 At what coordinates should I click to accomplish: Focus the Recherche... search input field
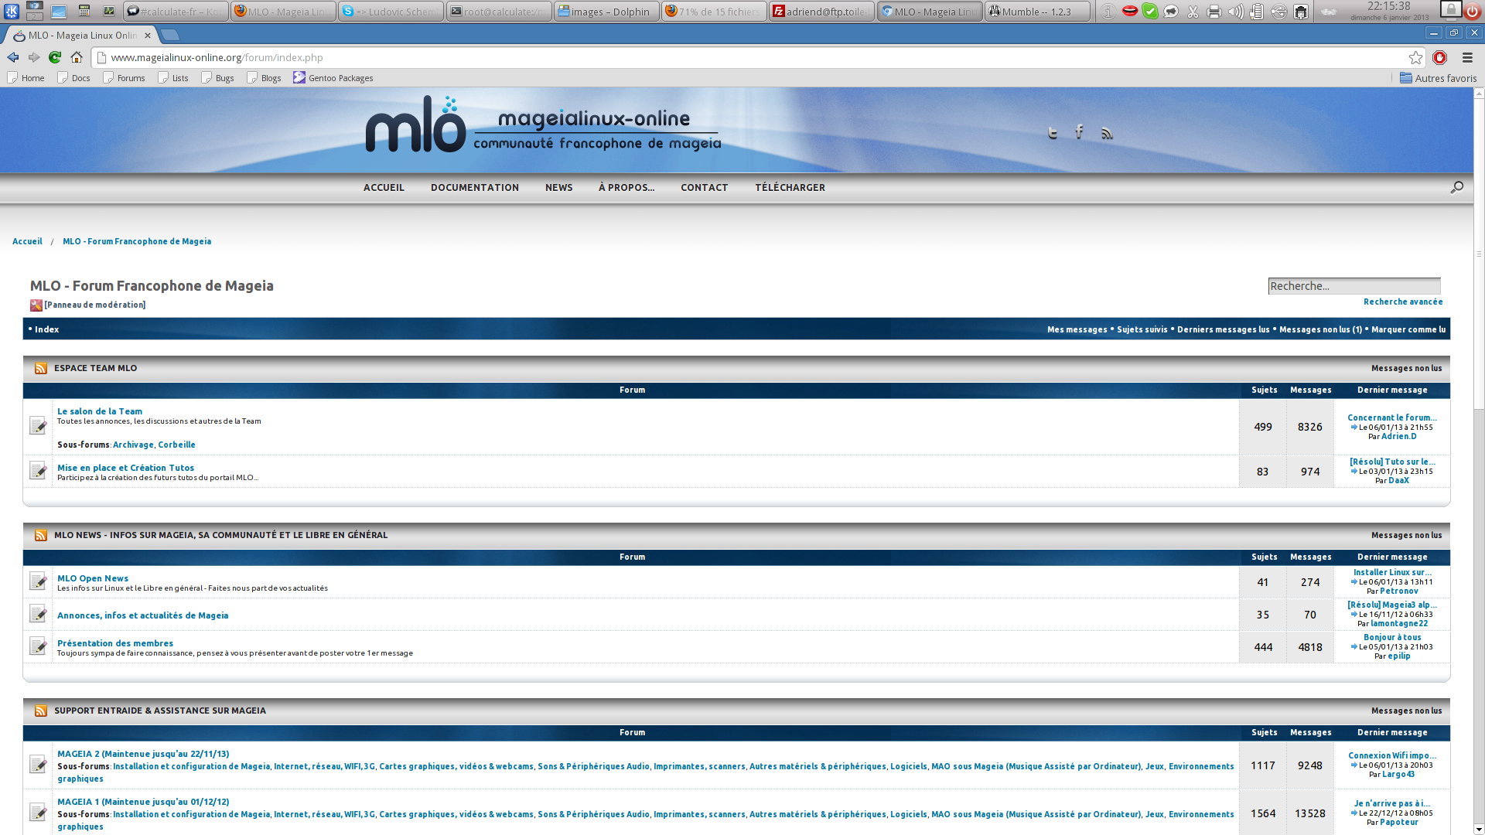coord(1354,286)
